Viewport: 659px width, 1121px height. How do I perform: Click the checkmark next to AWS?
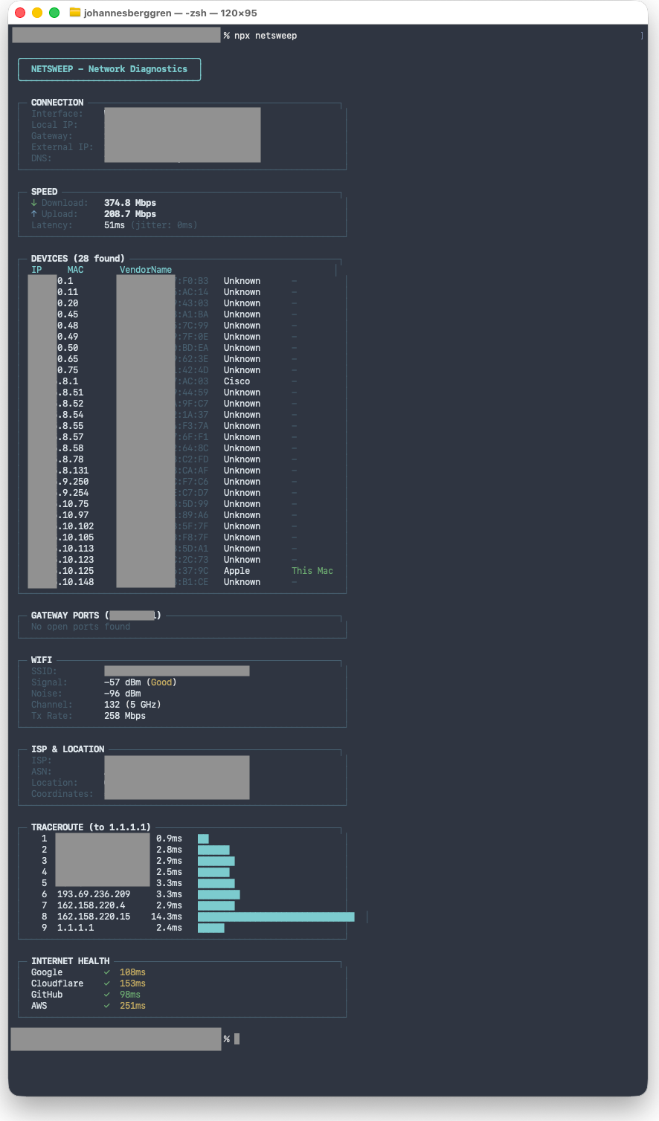tap(107, 1006)
